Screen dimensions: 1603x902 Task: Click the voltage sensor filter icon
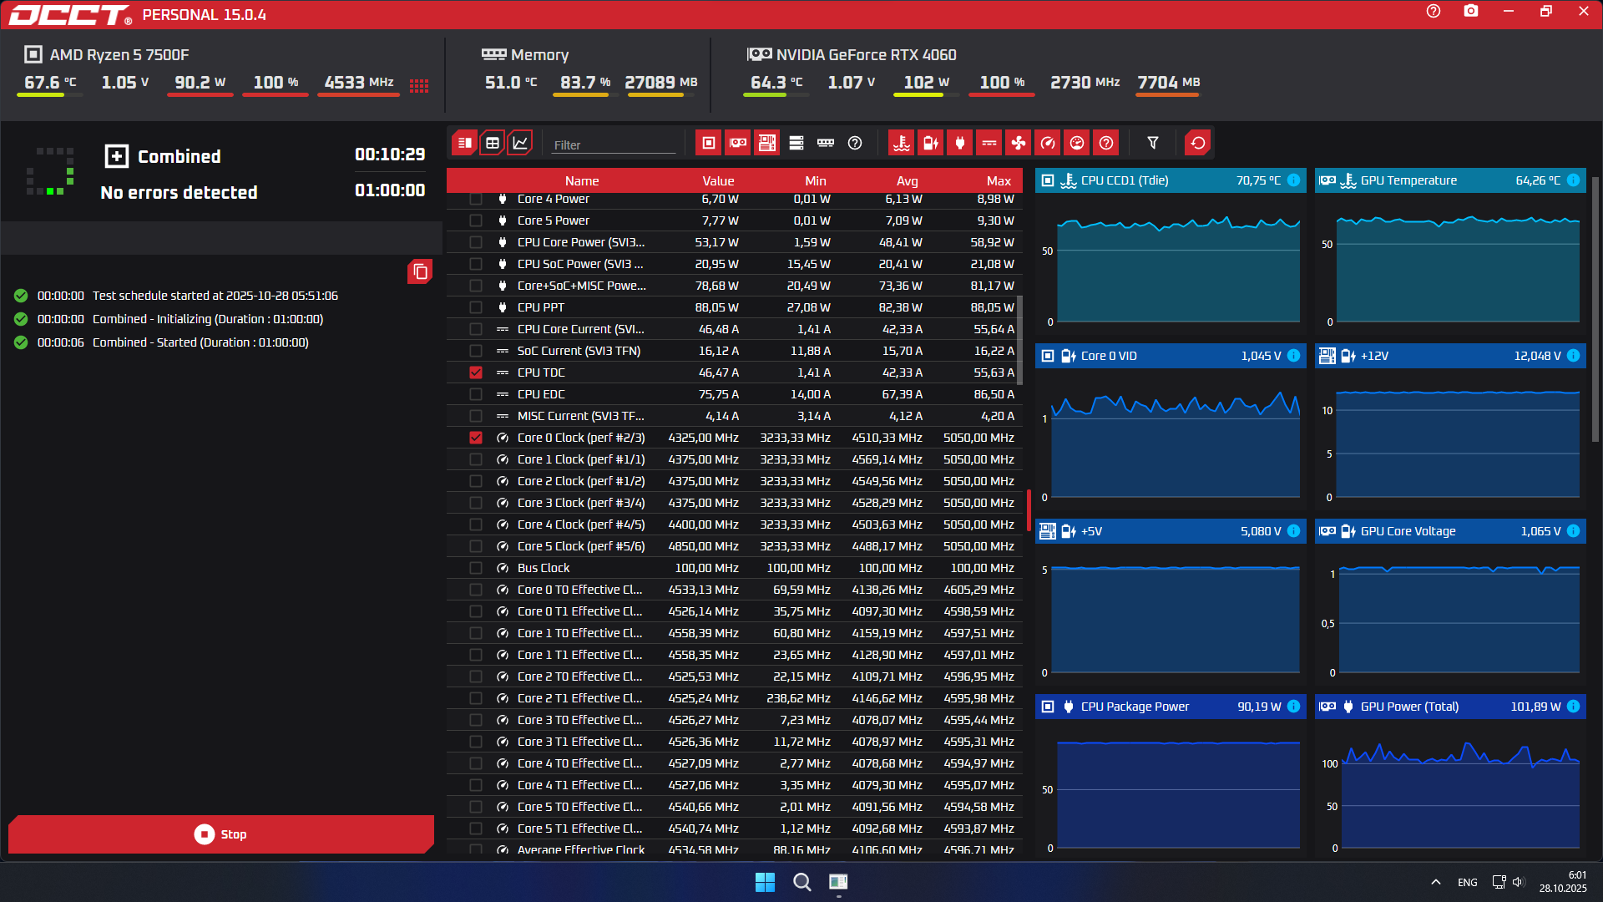(x=930, y=143)
